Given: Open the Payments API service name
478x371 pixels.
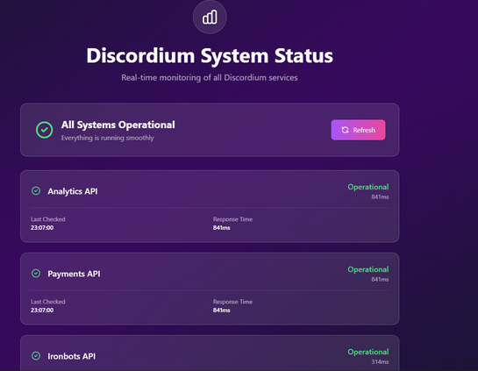Looking at the screenshot, I should [x=74, y=274].
